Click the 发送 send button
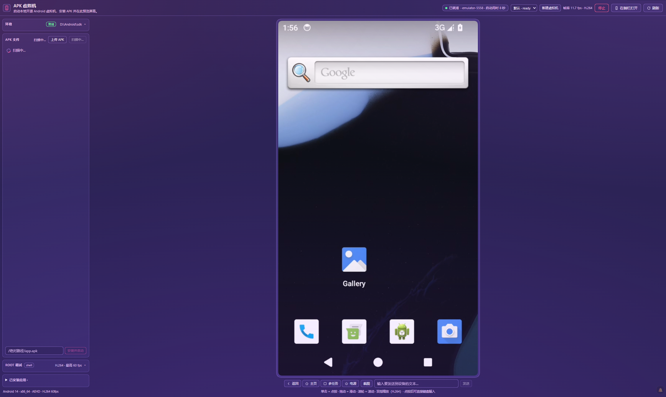666x397 pixels. [x=466, y=384]
